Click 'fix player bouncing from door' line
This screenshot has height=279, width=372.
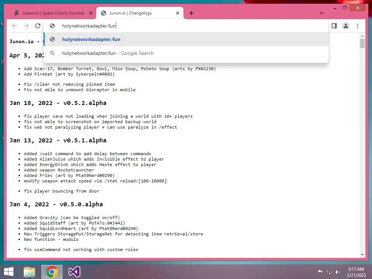(x=61, y=191)
